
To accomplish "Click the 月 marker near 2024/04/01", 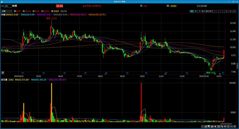I will tap(23, 73).
